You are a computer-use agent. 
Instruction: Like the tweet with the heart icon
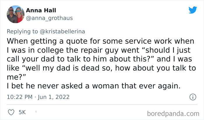(11, 112)
